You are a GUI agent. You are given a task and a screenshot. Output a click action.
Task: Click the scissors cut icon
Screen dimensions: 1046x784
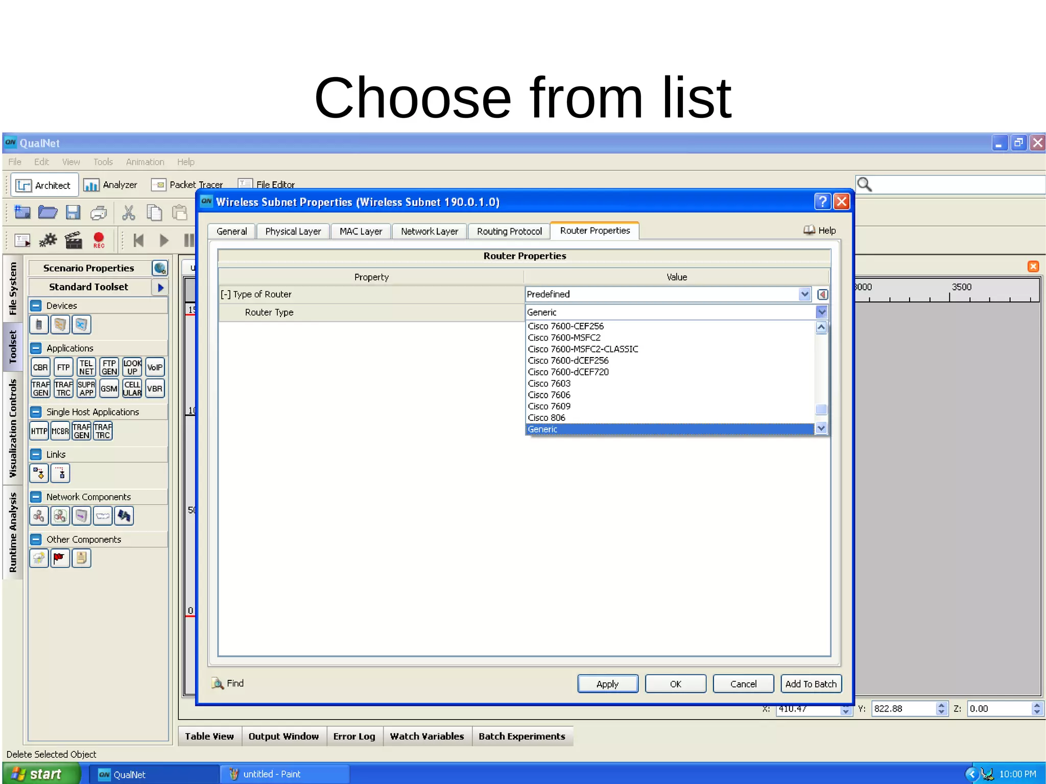coord(129,212)
